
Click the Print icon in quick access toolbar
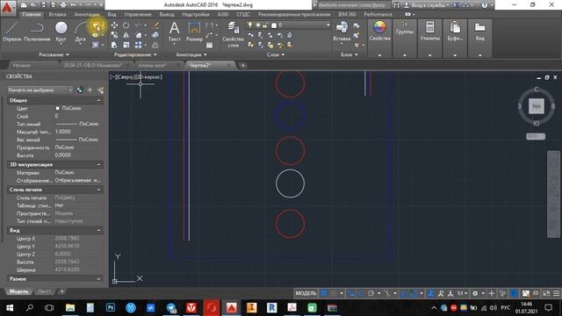coord(63,5)
